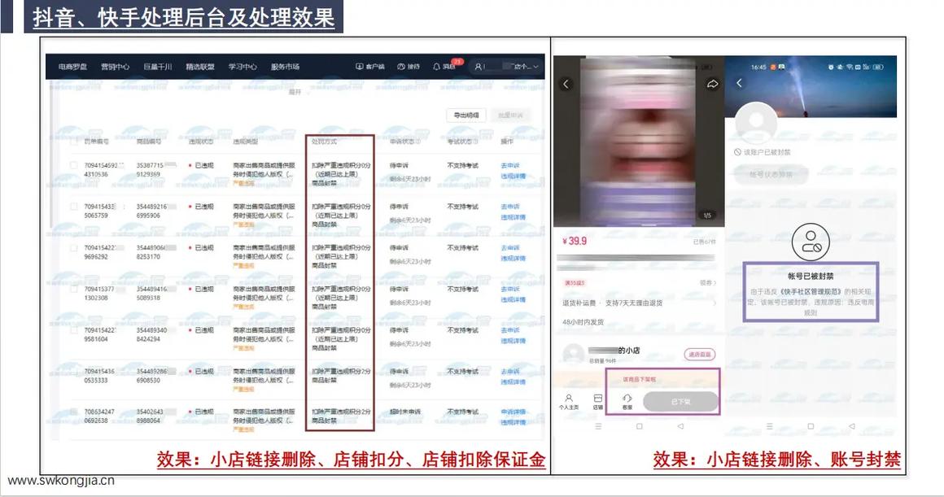The image size is (944, 497).
Task: Tick the checkbox for product 354489340
Action: point(73,330)
